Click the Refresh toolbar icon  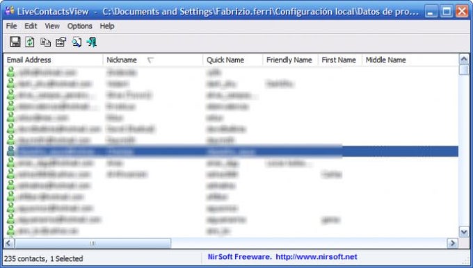(29, 42)
